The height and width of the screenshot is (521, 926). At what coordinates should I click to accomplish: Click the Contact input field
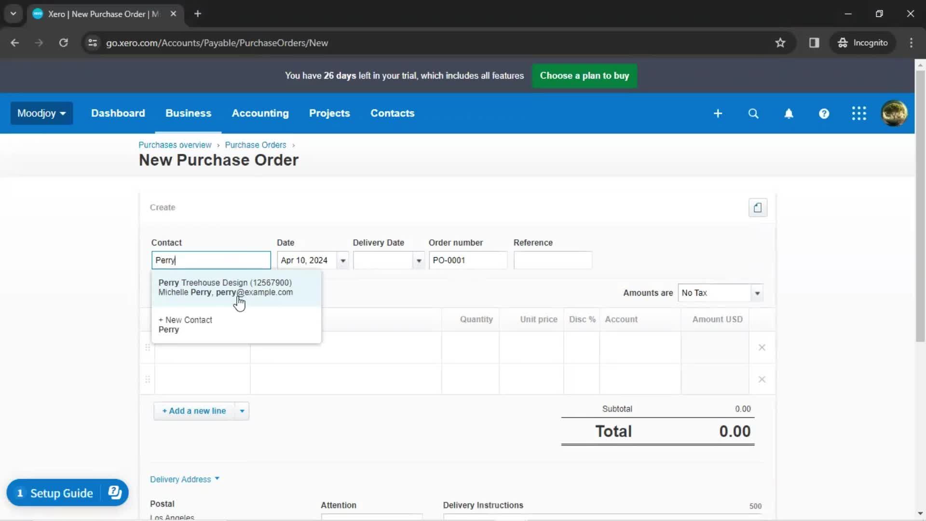(211, 260)
